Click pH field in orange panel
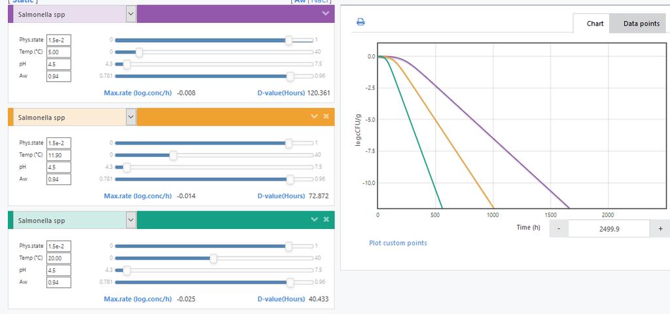 coord(58,167)
